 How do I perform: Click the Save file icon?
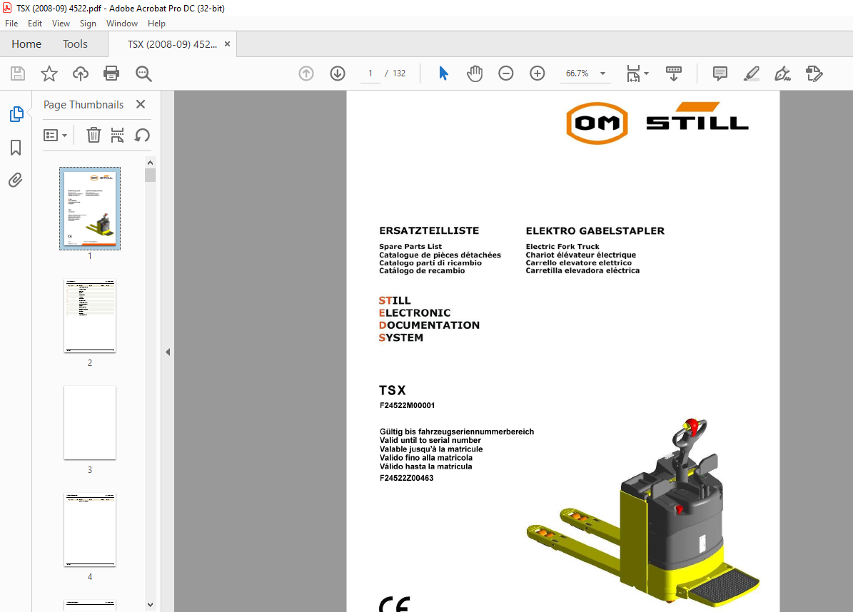[x=18, y=73]
